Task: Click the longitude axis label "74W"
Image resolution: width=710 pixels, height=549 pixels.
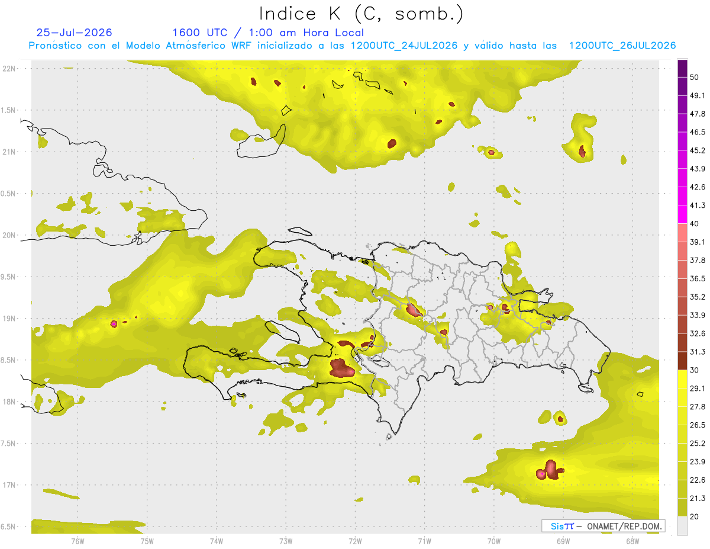Action: (x=217, y=541)
